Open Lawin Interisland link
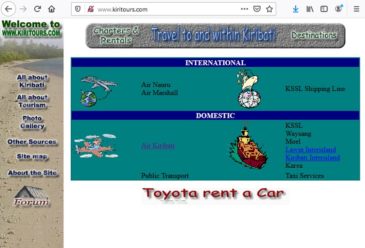The image size is (365, 248). pos(311,150)
